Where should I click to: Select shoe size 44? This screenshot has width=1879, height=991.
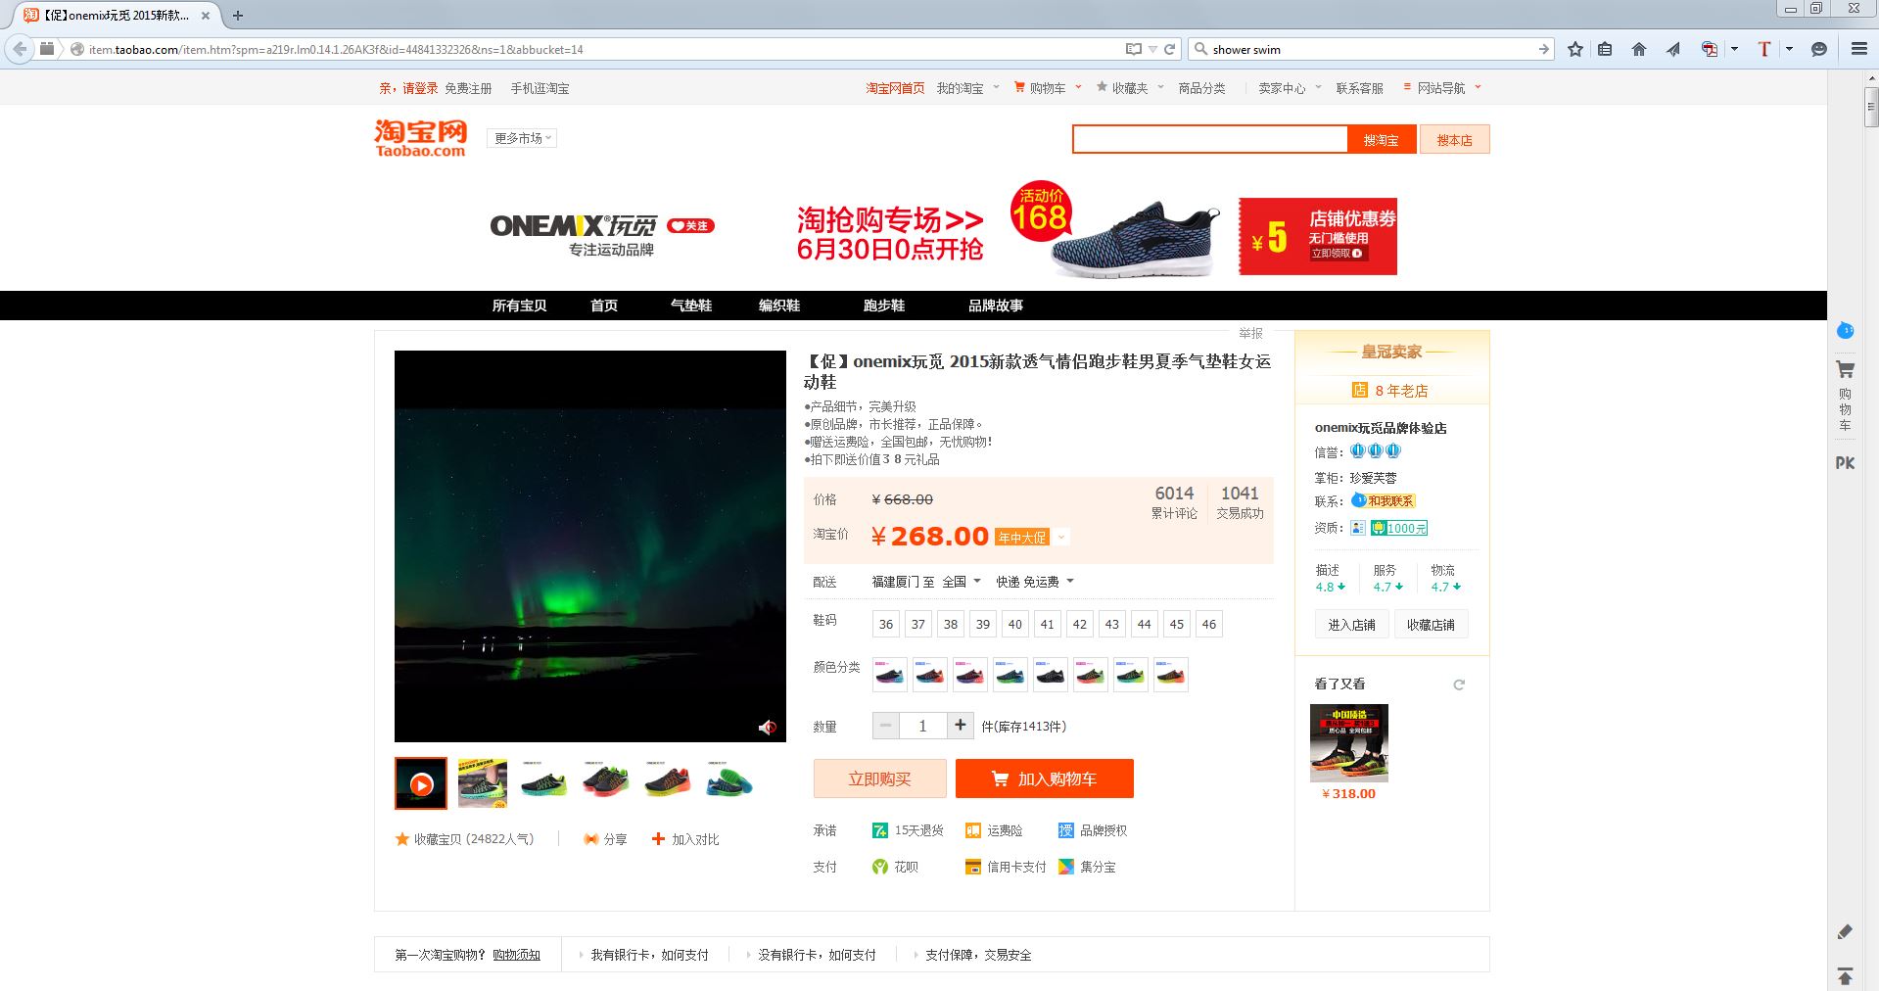[1145, 624]
